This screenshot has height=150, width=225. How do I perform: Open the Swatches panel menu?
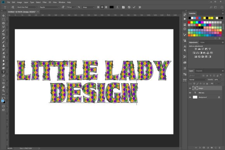pyautogui.click(x=223, y=13)
